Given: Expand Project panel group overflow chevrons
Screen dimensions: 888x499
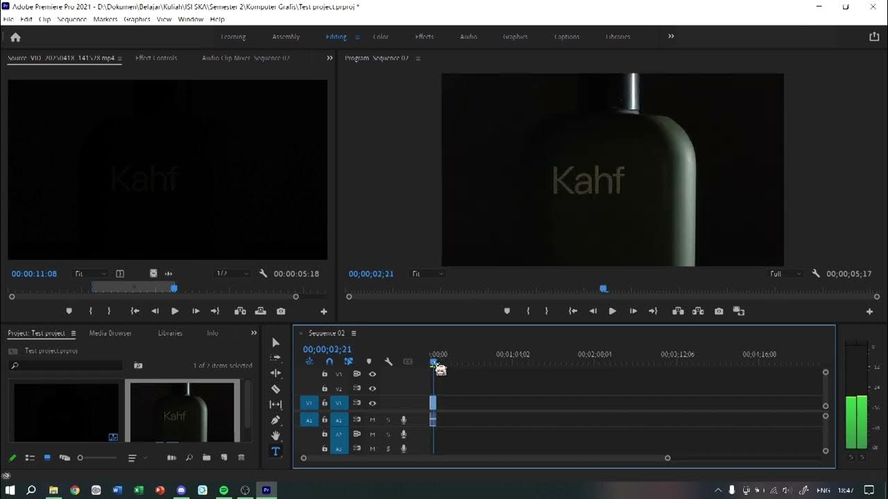Looking at the screenshot, I should [x=253, y=333].
